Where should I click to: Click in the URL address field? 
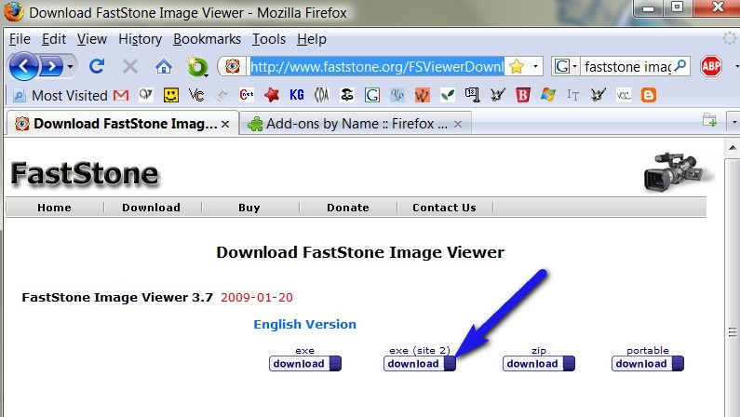pos(377,66)
